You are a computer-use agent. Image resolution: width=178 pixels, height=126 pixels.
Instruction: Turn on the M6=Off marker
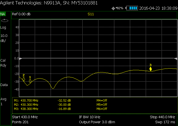(102, 109)
